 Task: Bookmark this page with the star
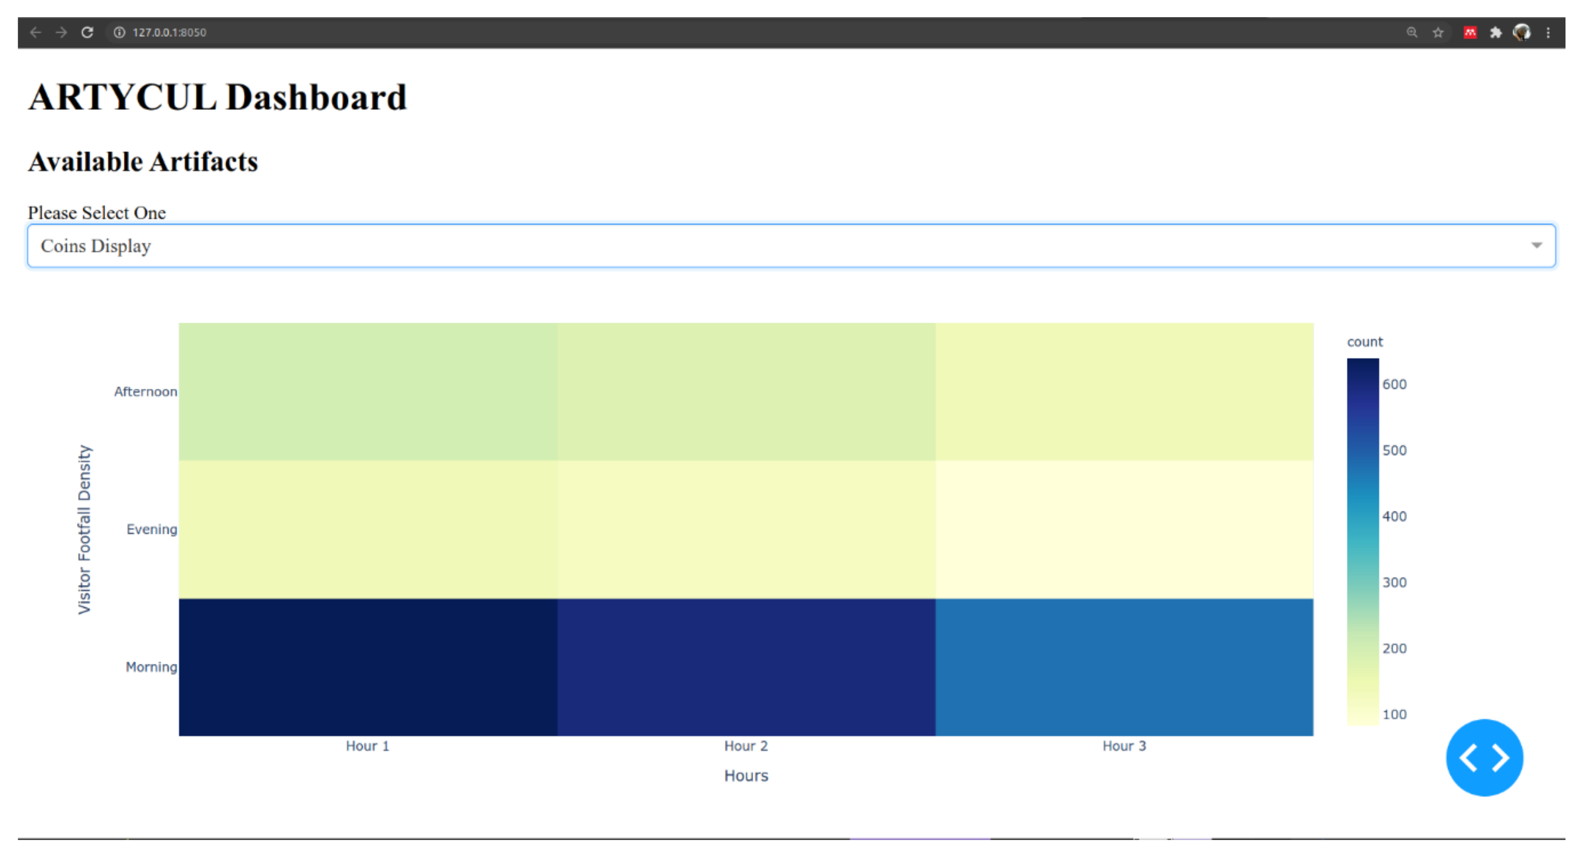(x=1437, y=32)
